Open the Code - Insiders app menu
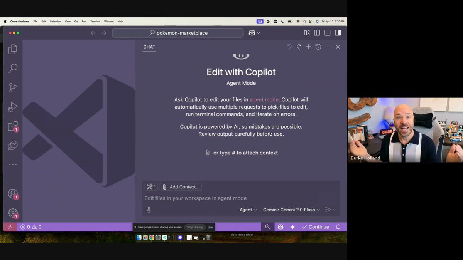The image size is (463, 260). pos(20,22)
